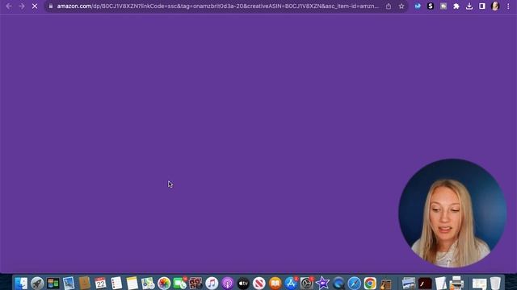The height and width of the screenshot is (290, 517).
Task: Open Mission Control from the dock
Action: pos(53,283)
